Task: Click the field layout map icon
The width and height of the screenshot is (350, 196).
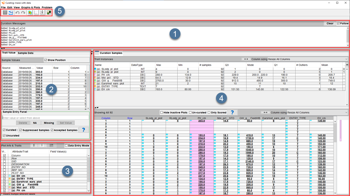Action: [x=49, y=13]
